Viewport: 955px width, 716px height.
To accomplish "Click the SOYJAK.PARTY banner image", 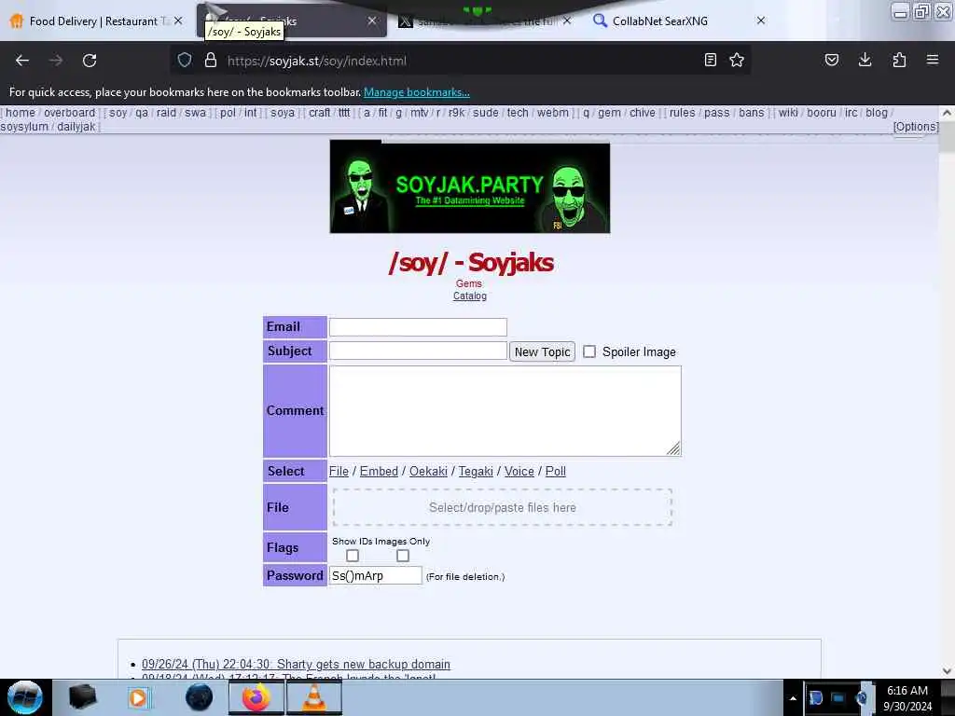I will (x=470, y=186).
